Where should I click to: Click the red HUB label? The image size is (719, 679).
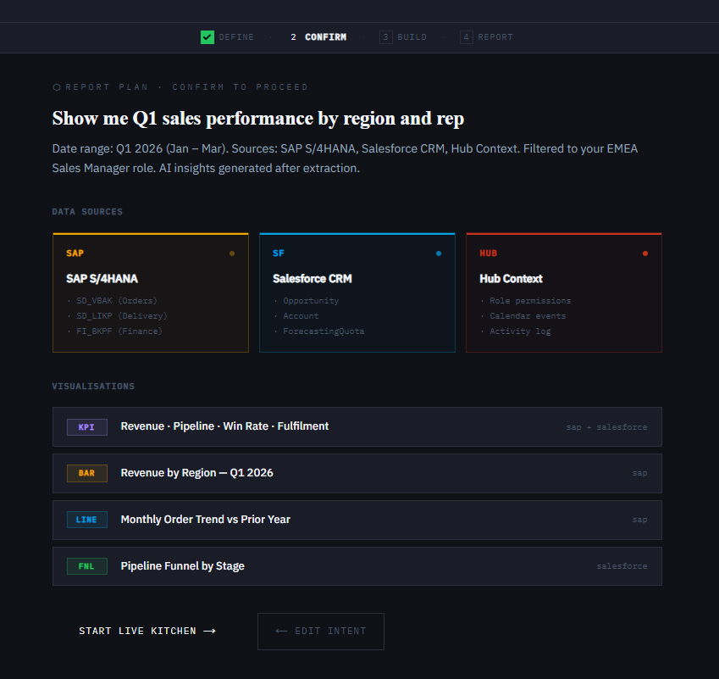[x=489, y=253]
